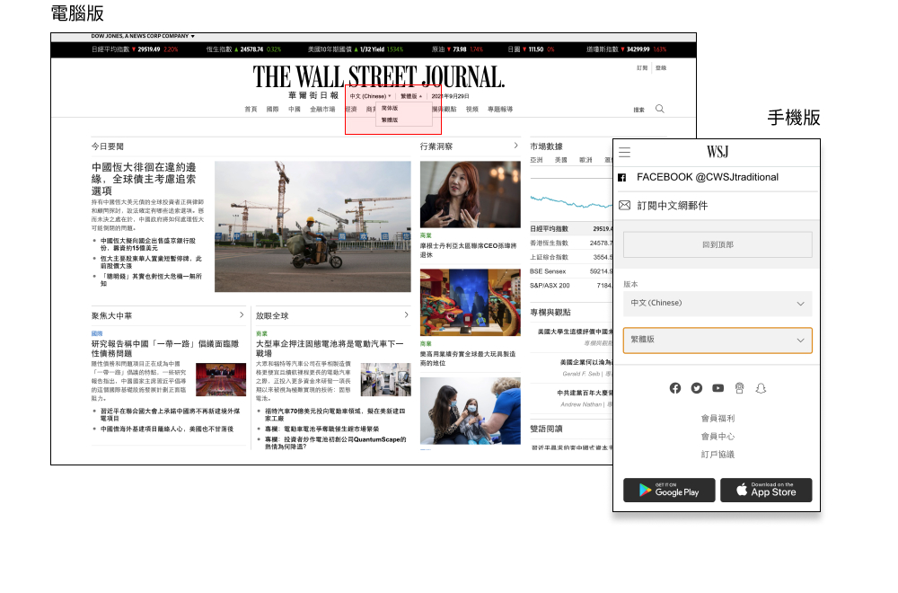The width and height of the screenshot is (898, 593).
Task: Switch market data to the 美國 tab
Action: pyautogui.click(x=561, y=161)
